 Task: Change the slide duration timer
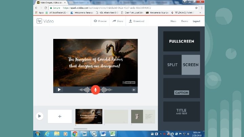click(134, 90)
